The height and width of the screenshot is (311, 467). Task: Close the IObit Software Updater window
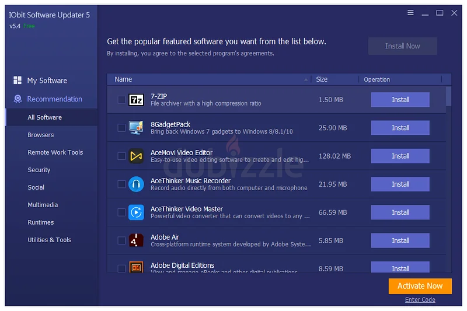[454, 13]
